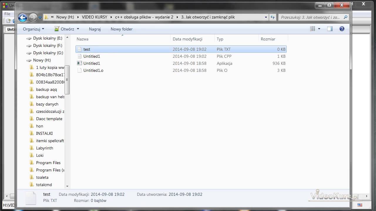Open the Program Files folder

coord(48,163)
